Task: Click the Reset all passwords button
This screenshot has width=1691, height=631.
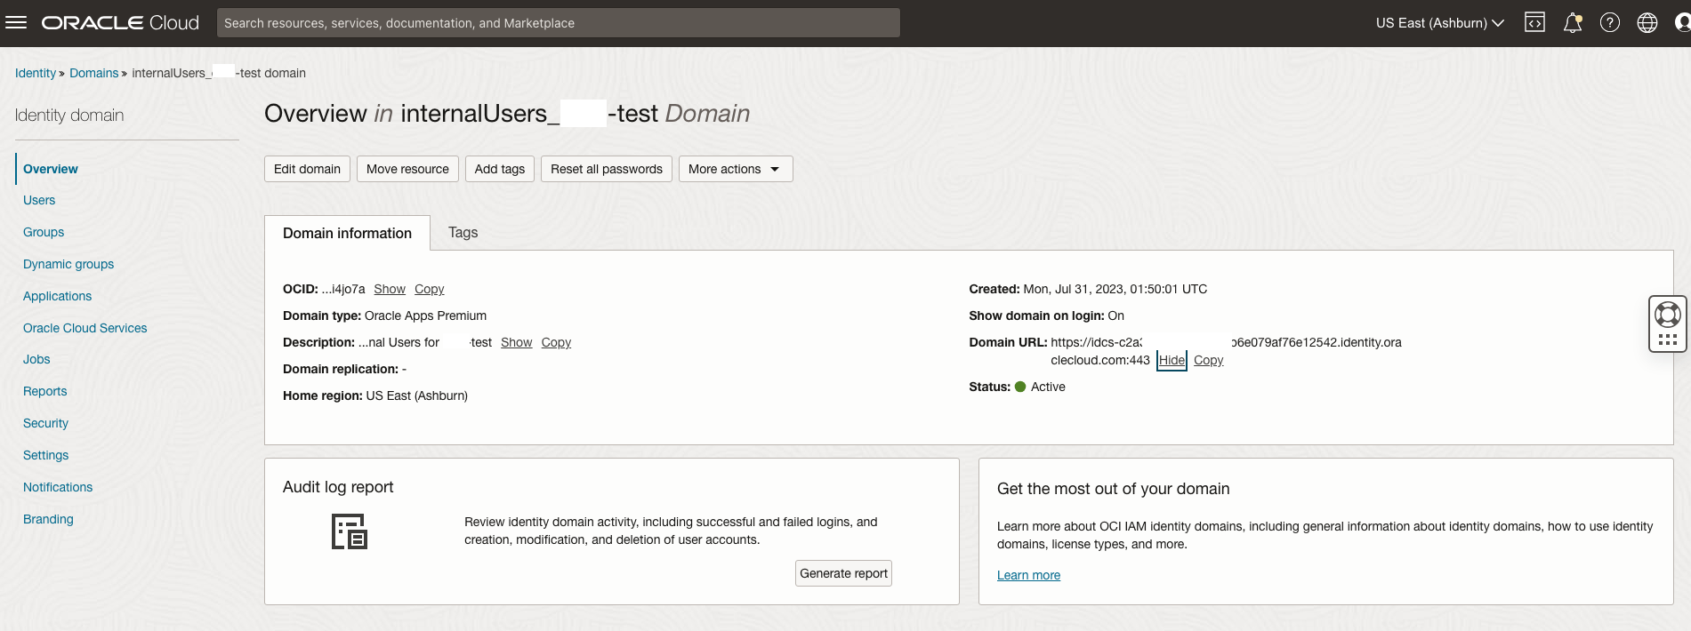Action: click(x=607, y=169)
